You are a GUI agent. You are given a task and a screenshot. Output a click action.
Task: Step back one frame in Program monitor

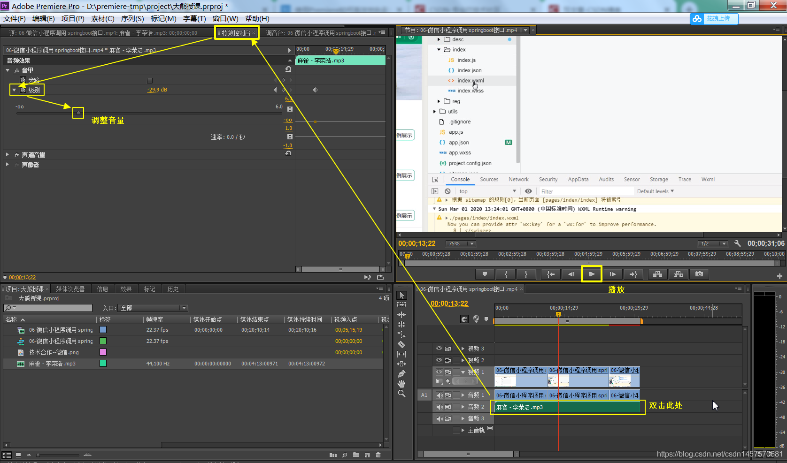pyautogui.click(x=571, y=274)
